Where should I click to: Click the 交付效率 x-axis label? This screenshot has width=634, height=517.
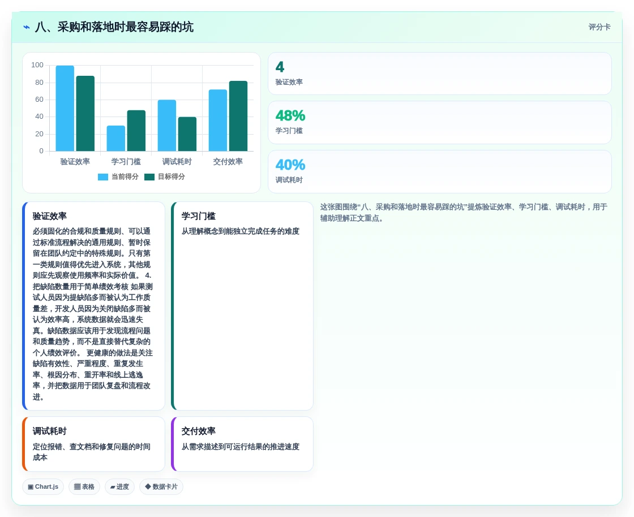click(228, 162)
